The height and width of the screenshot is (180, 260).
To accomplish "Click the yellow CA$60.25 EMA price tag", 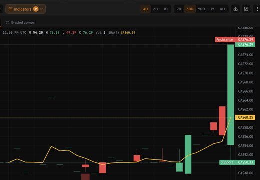I will coord(245,117).
